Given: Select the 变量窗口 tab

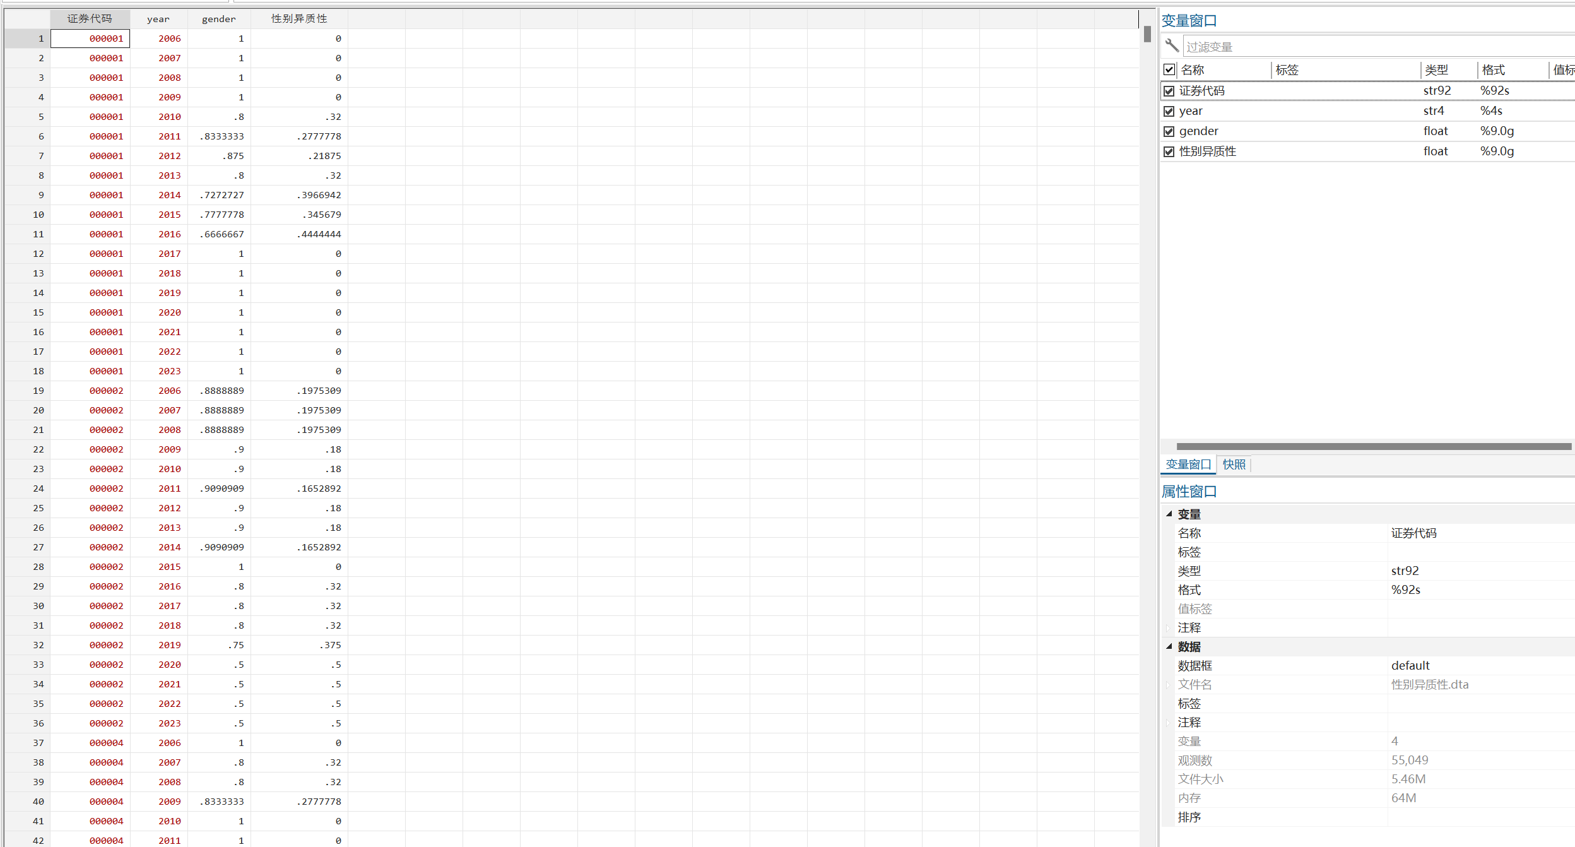Looking at the screenshot, I should (1188, 465).
